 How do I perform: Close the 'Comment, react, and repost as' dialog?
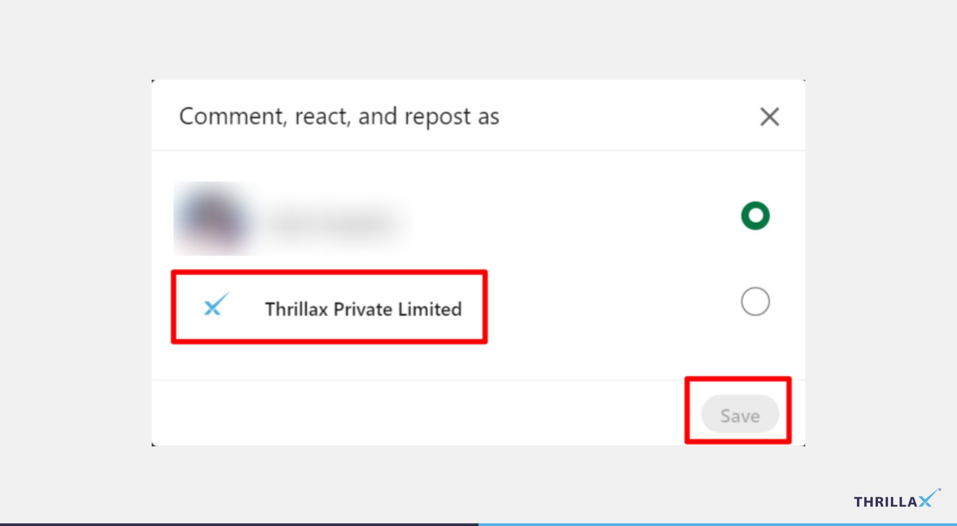(x=769, y=117)
